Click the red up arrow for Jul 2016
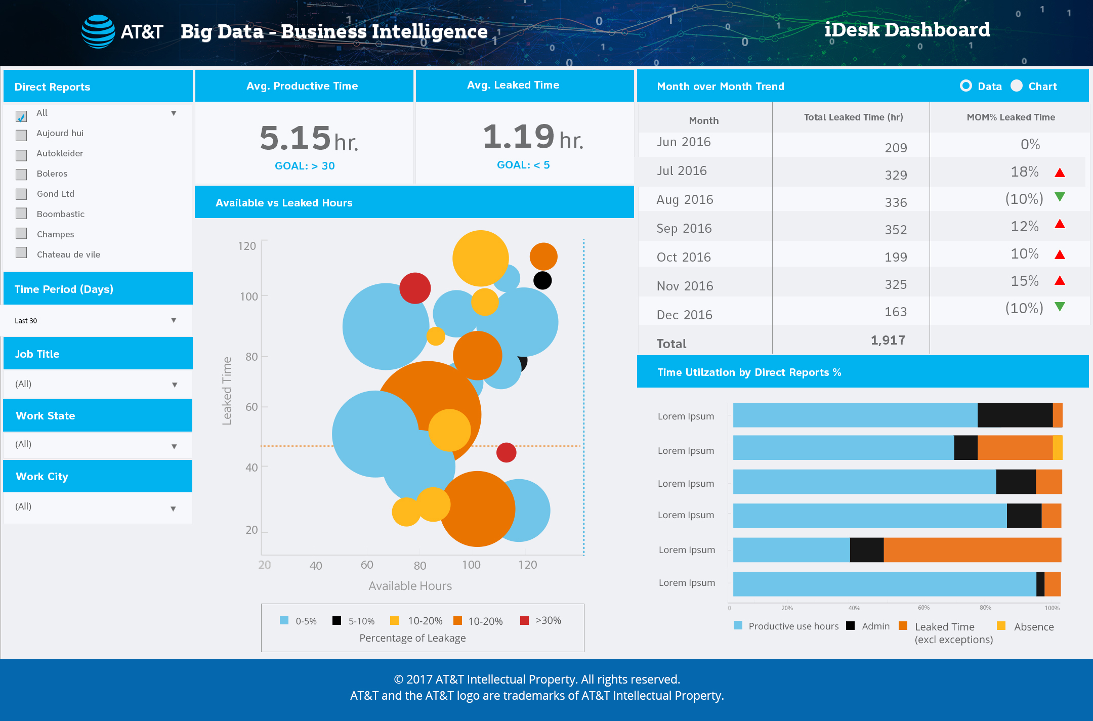Screen dimensions: 1093x721 [x=1060, y=173]
